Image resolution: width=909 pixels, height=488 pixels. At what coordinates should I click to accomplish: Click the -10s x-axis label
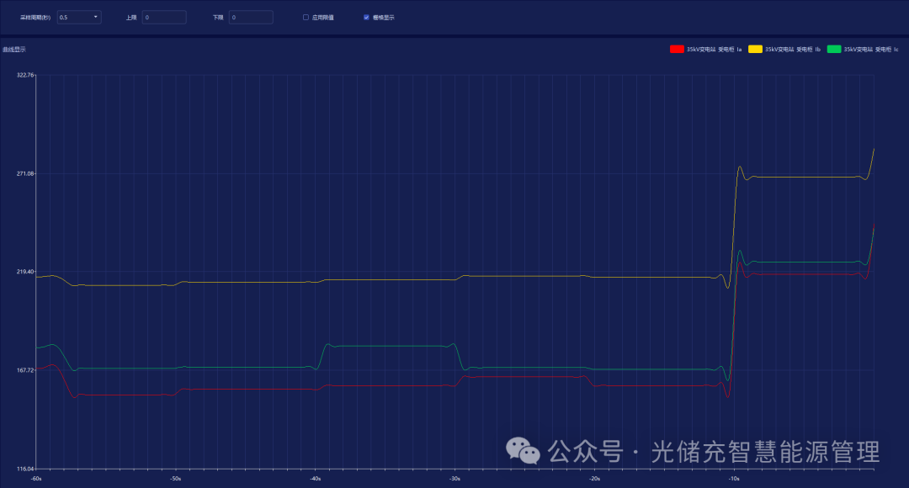pyautogui.click(x=735, y=479)
